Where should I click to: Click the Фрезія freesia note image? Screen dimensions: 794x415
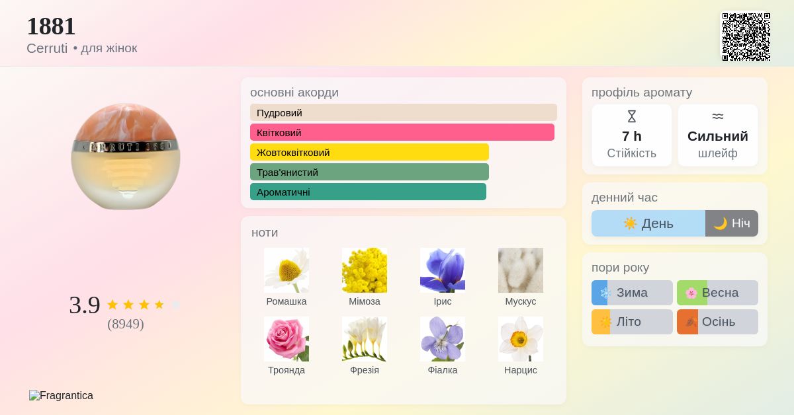pos(365,339)
